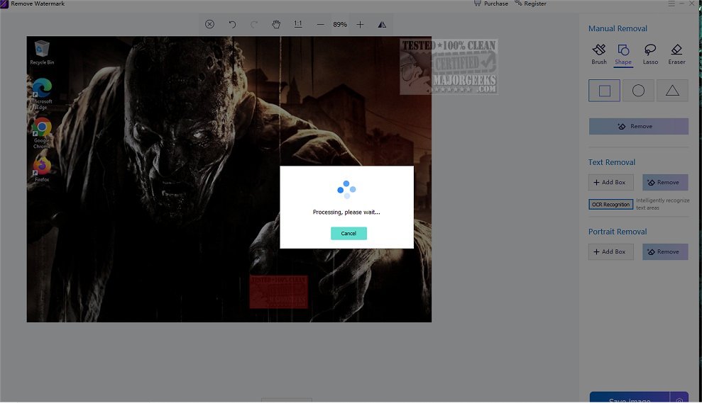
Task: Open the hamburger menu in title bar
Action: pos(671,4)
